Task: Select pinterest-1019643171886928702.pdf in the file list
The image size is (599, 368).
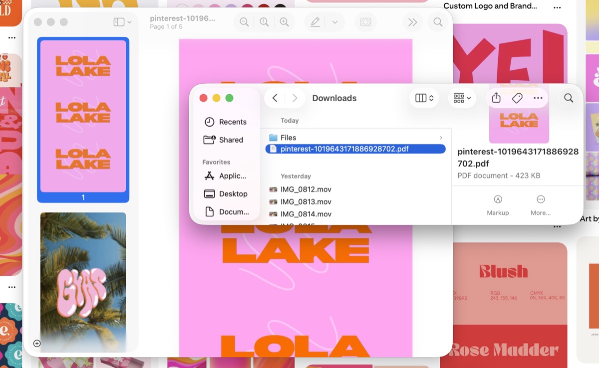Action: (x=355, y=149)
